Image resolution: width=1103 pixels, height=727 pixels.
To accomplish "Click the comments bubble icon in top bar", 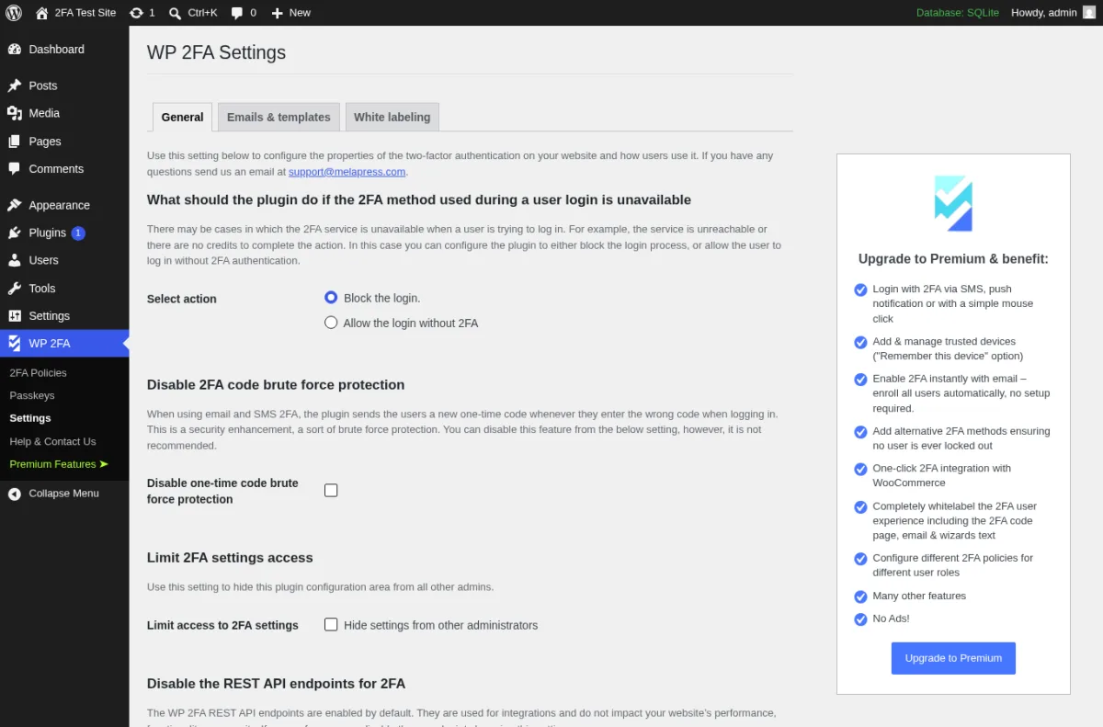I will [238, 13].
